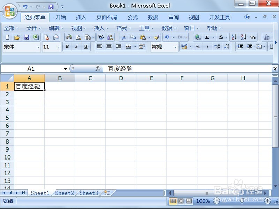The width and height of the screenshot is (279, 209).
Task: Click the Select All corner button
Action: tap(7, 78)
